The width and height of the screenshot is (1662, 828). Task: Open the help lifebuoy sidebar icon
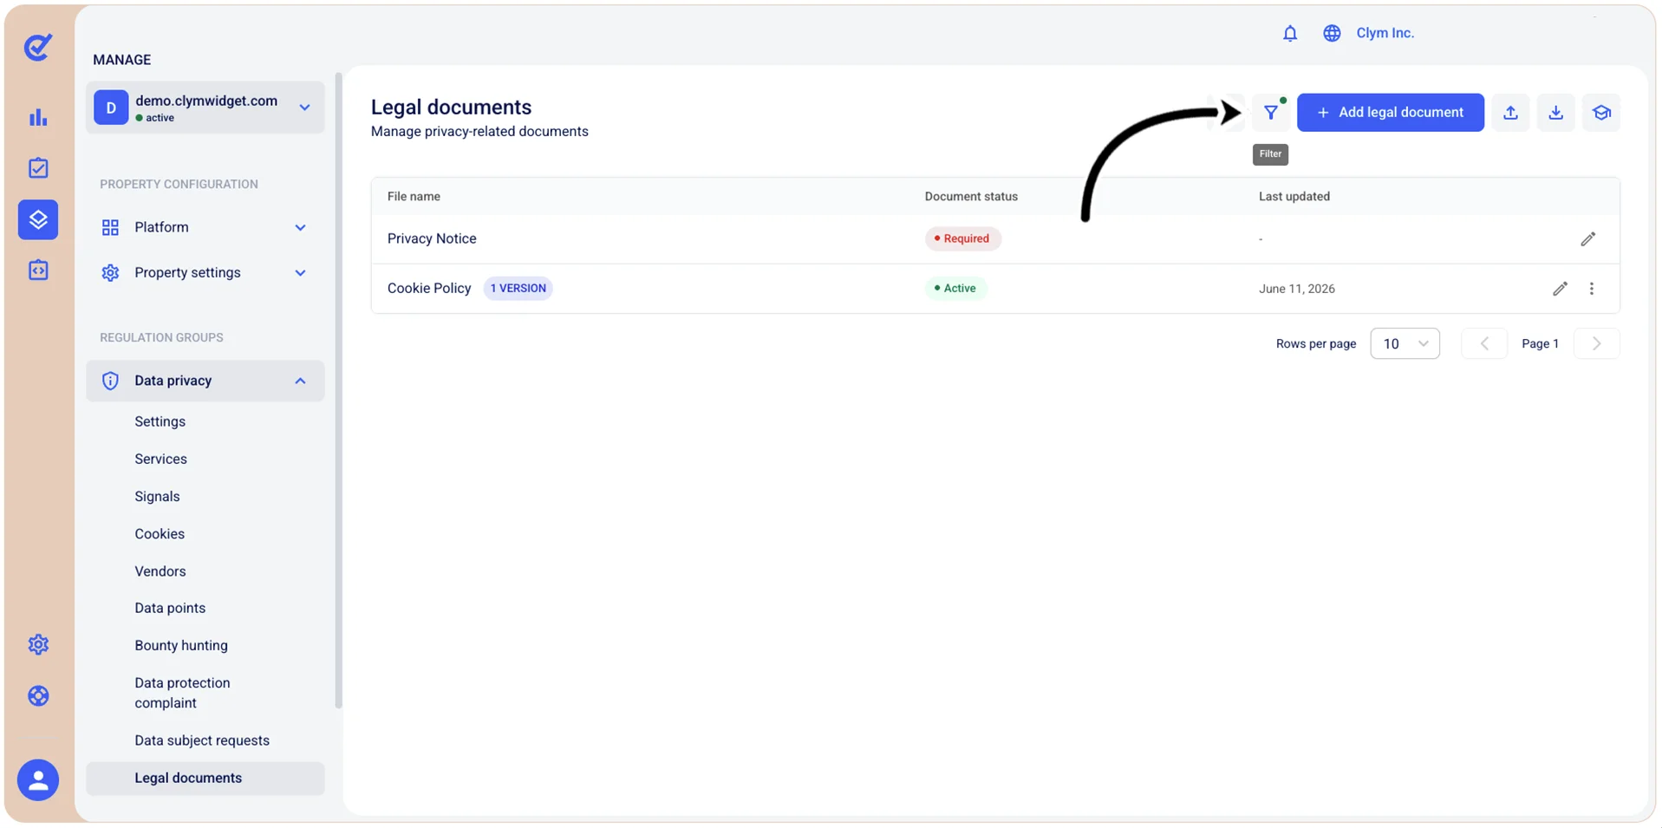tap(38, 695)
